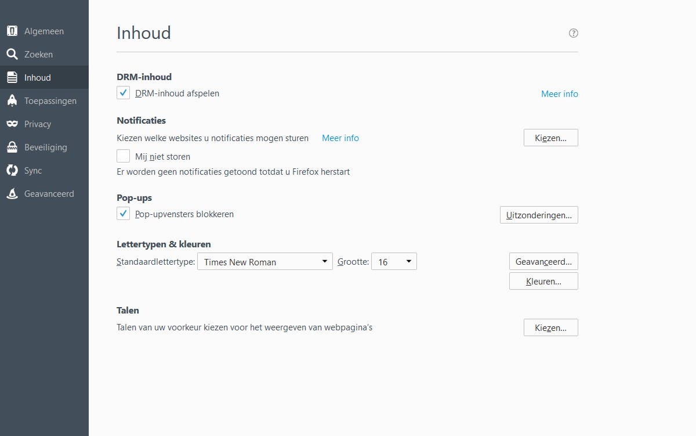The image size is (696, 436).
Task: Select the Geavanceerd rocket icon
Action: point(12,193)
